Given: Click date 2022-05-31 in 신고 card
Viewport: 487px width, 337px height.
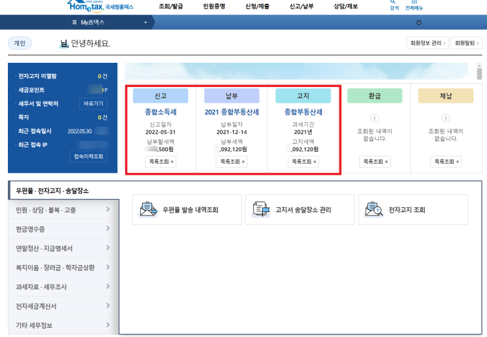Looking at the screenshot, I should [161, 132].
